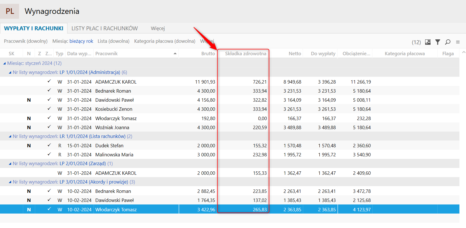Switch to LISTY PŁAC I RACHUNKÓW tab

[104, 28]
